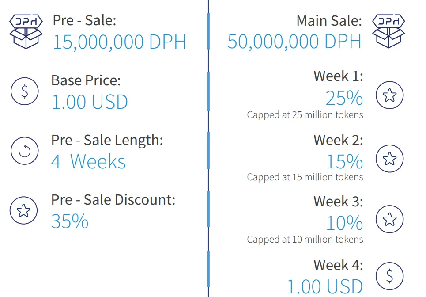426x297 pixels.
Task: Click the dollar icon beside Week 4
Action: (x=390, y=276)
